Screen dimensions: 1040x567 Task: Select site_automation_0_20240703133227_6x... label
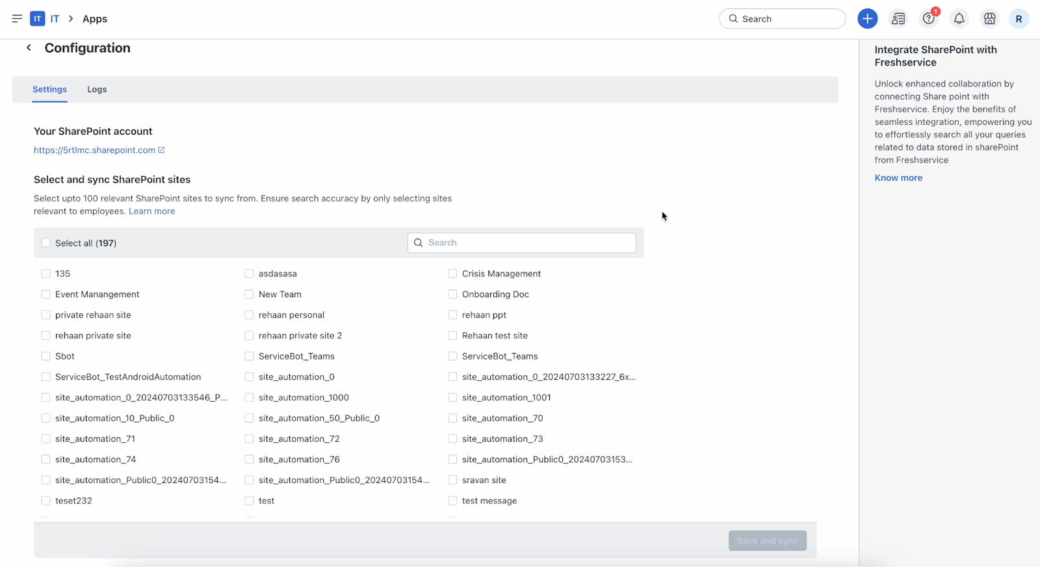coord(549,376)
